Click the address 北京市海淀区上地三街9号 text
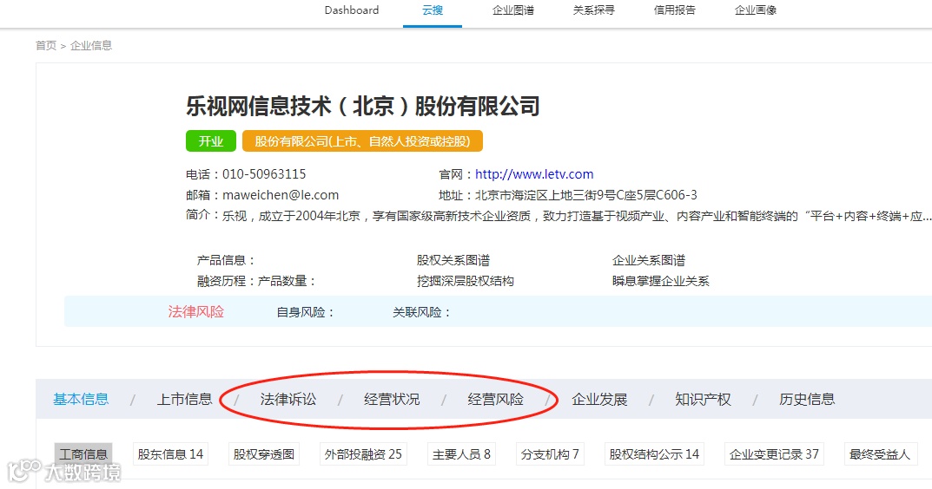Viewport: 932px width, 489px height. tap(585, 195)
